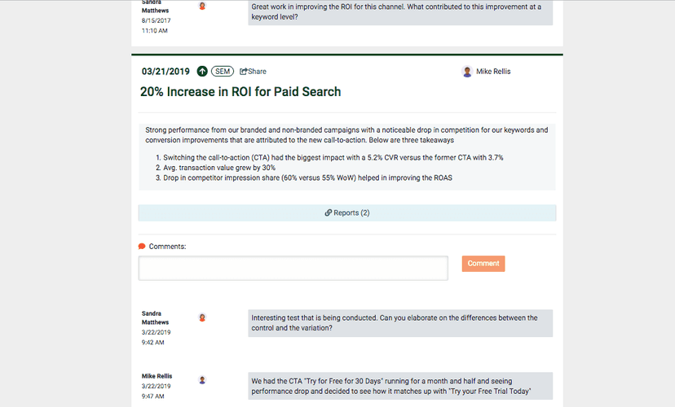Click Mike Rellis avatar in post header
This screenshot has width=675, height=407.
(x=467, y=72)
